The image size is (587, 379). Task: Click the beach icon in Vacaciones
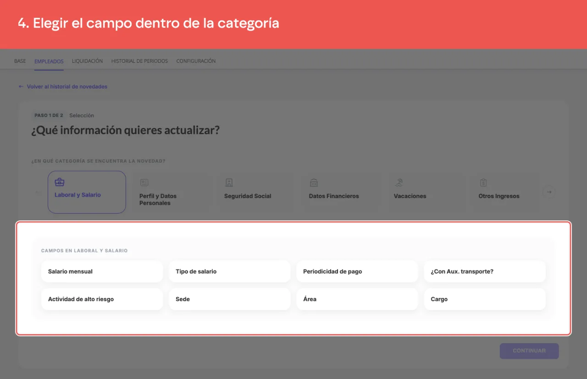click(x=399, y=182)
